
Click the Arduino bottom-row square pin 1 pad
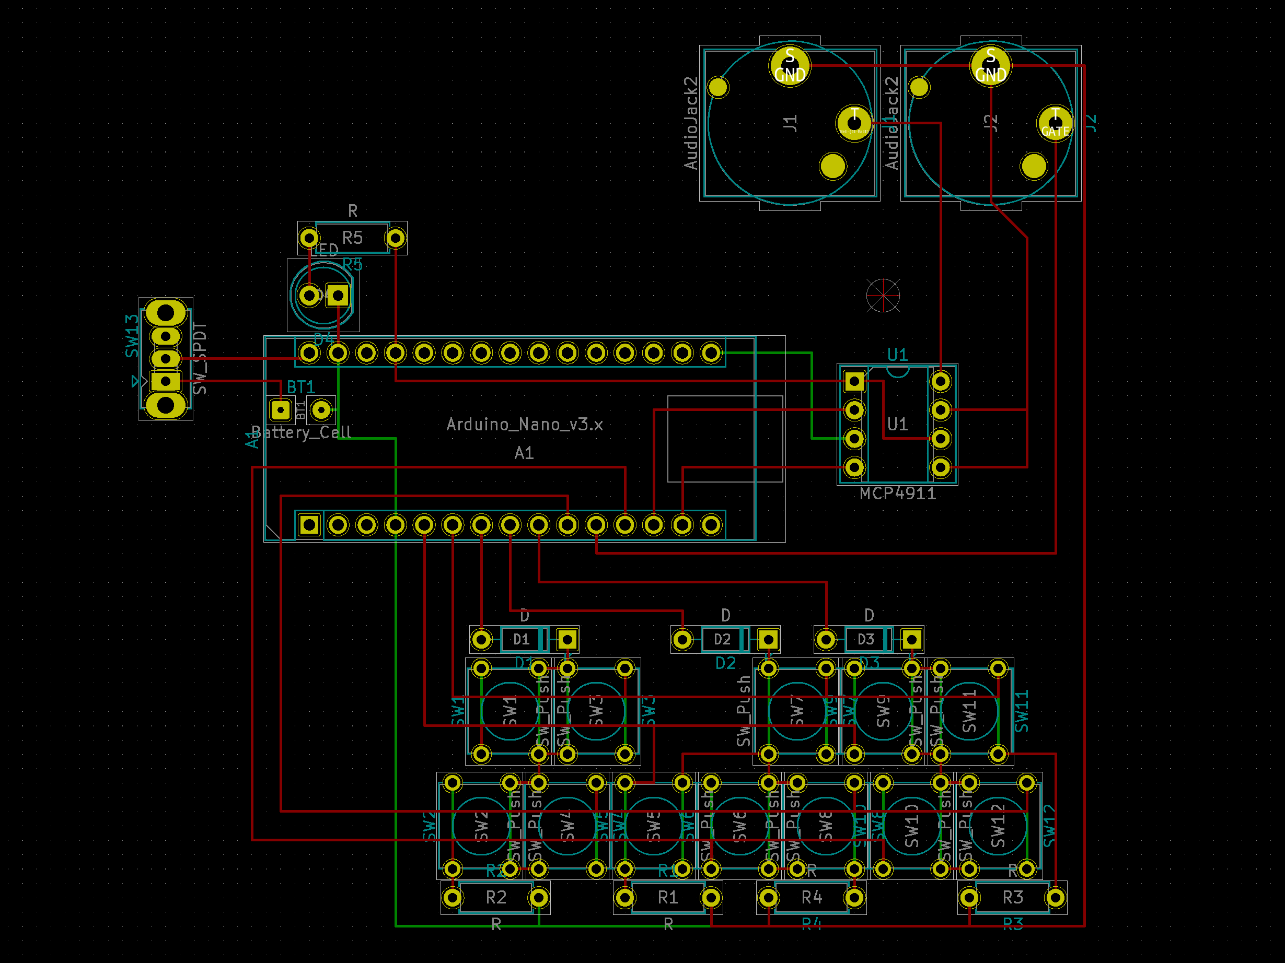pos(309,525)
